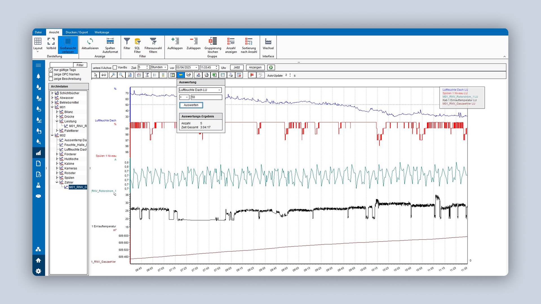This screenshot has height=304, width=541.
Task: Uncheck nur gültige Tags checkbox
Action: [51, 70]
